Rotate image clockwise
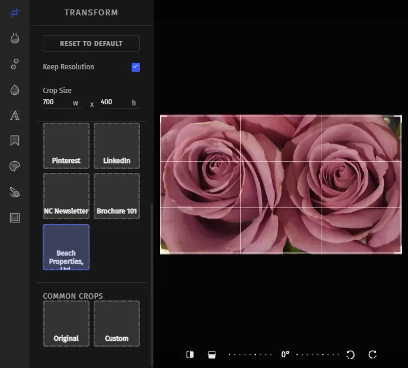This screenshot has height=368, width=408. [372, 354]
